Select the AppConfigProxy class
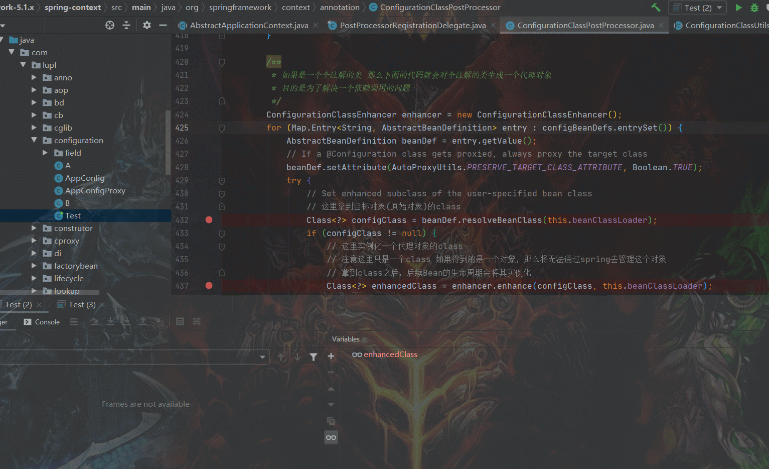Image resolution: width=769 pixels, height=469 pixels. coord(95,190)
